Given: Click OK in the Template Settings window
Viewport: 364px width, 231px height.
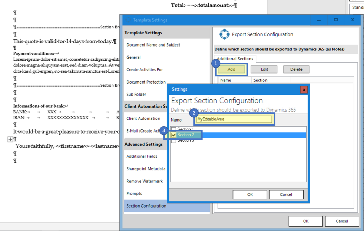Looking at the screenshot, I should tap(306, 221).
